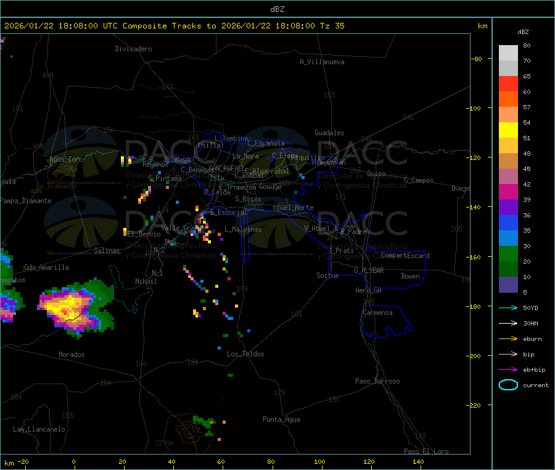
Task: Click the green echo cluster near 2200m
Action: click(x=205, y=426)
